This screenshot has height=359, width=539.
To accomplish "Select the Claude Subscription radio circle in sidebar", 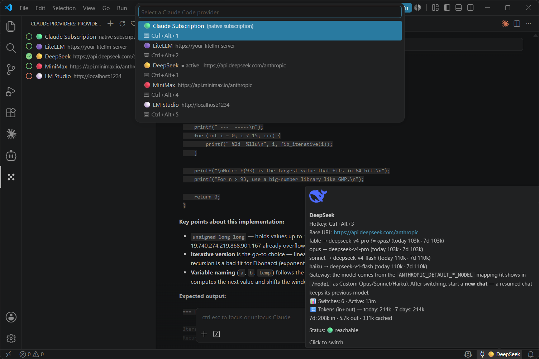I will pyautogui.click(x=29, y=37).
